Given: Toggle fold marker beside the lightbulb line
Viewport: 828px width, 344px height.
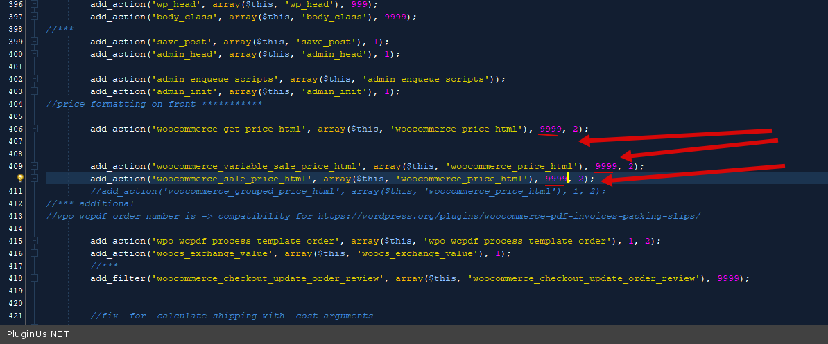Looking at the screenshot, I should coord(34,179).
